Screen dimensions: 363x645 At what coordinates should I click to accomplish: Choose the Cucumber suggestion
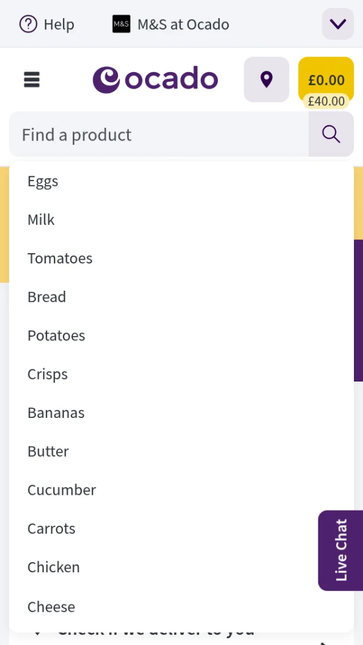coord(62,490)
